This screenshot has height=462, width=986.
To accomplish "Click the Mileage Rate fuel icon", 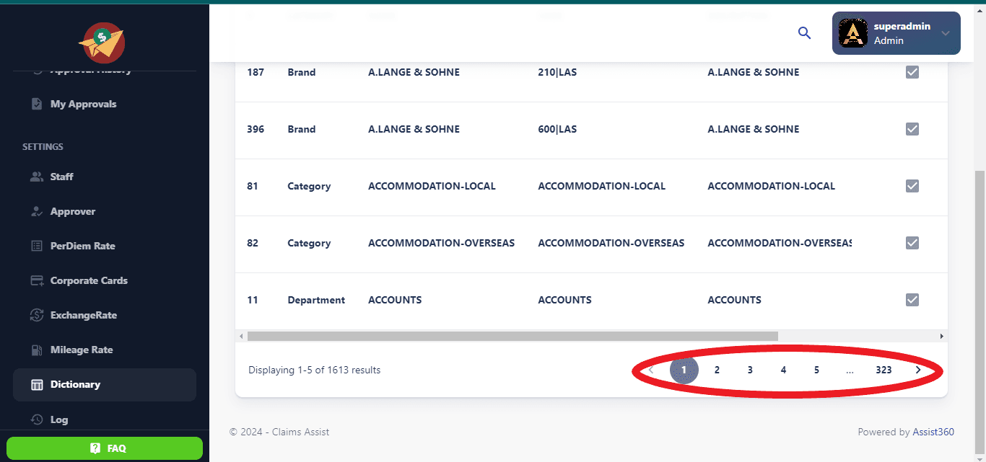I will click(x=37, y=350).
